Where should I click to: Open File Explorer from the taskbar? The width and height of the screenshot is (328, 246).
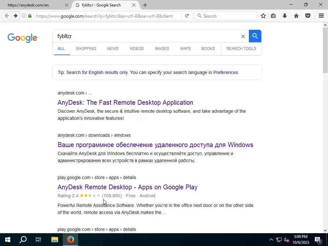[54, 240]
